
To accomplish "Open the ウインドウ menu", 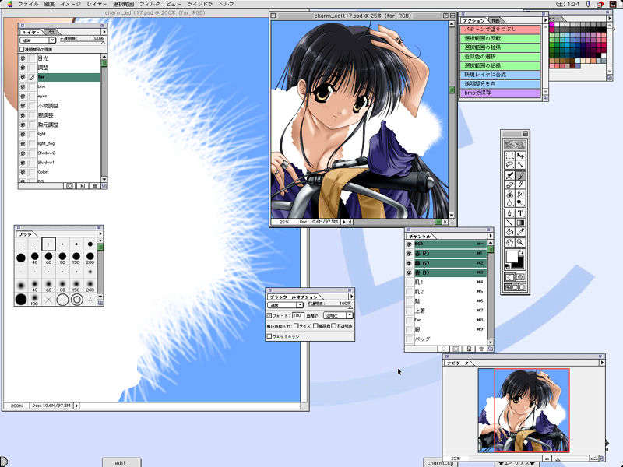I will click(x=200, y=4).
